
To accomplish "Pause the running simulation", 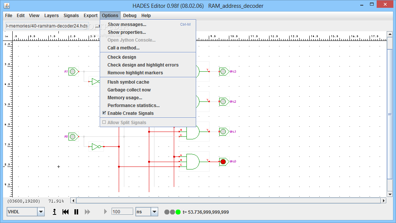I will pos(76,212).
